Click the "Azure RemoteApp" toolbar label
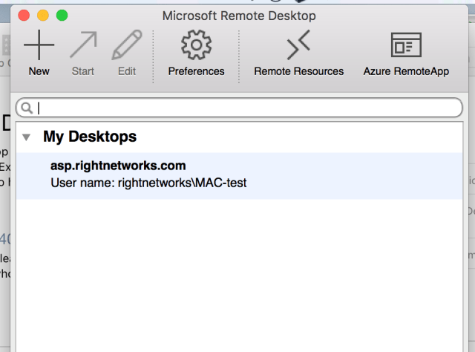This screenshot has width=475, height=352. point(406,72)
